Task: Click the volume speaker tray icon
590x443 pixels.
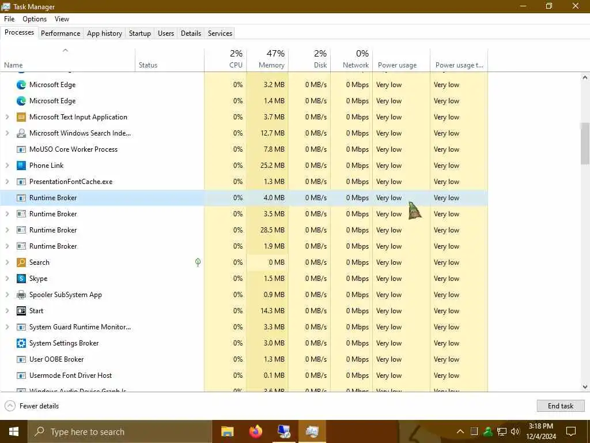Action: click(515, 431)
